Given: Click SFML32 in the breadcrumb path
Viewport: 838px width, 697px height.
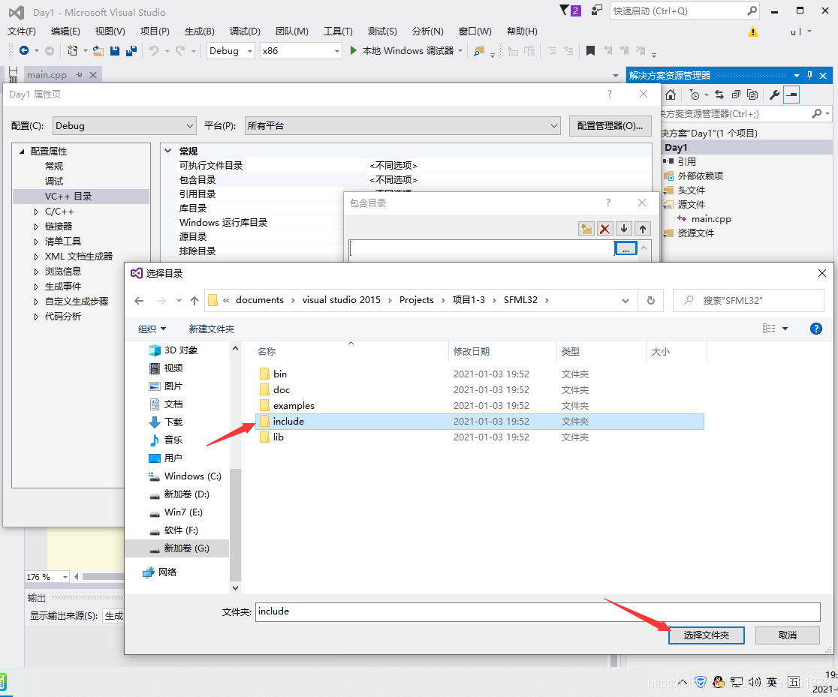Looking at the screenshot, I should pos(520,300).
